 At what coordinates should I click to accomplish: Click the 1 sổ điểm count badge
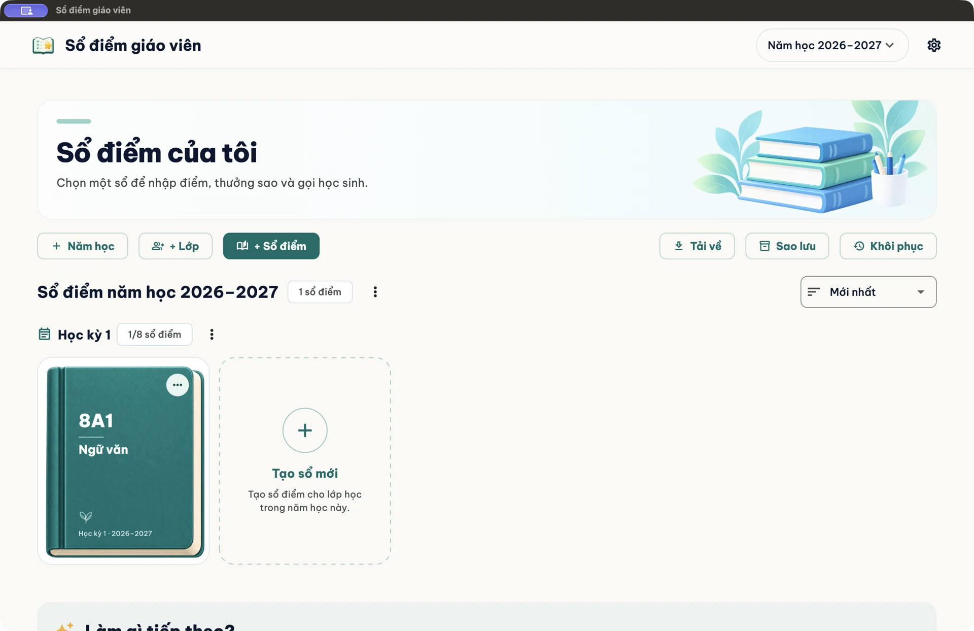[x=320, y=292]
